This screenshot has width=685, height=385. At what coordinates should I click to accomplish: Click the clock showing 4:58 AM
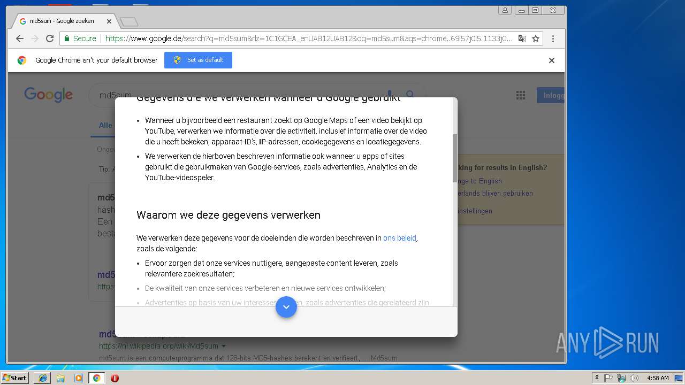pos(658,378)
